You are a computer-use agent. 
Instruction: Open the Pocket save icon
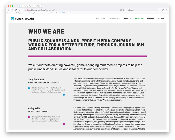tap(163, 10)
